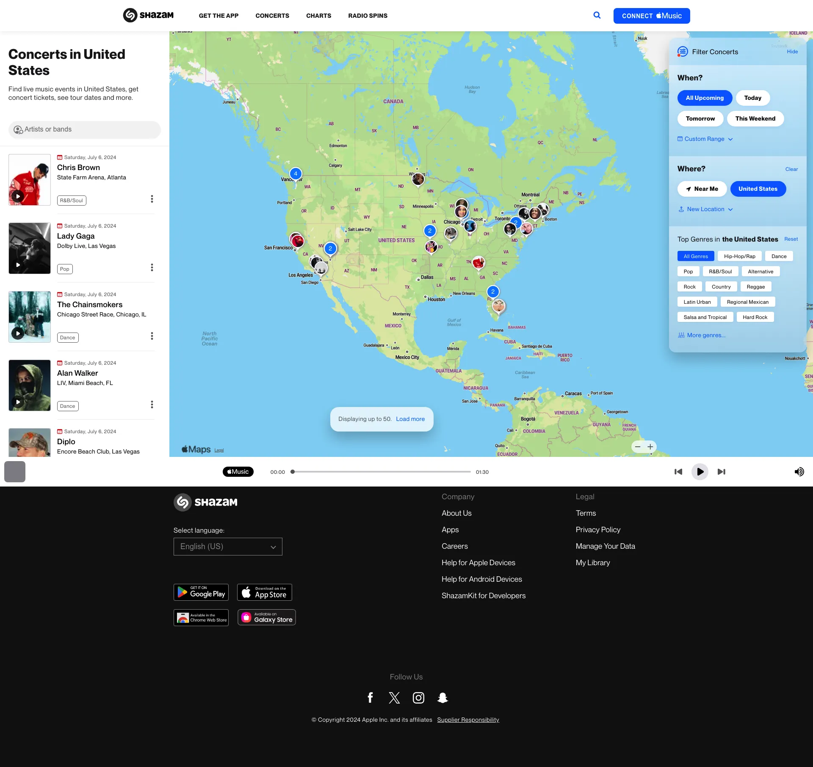
Task: Expand More genres filter list
Action: (702, 335)
